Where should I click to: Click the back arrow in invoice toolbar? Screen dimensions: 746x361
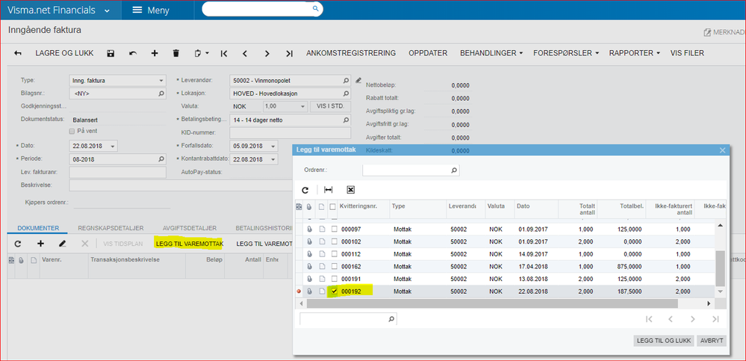tap(18, 53)
